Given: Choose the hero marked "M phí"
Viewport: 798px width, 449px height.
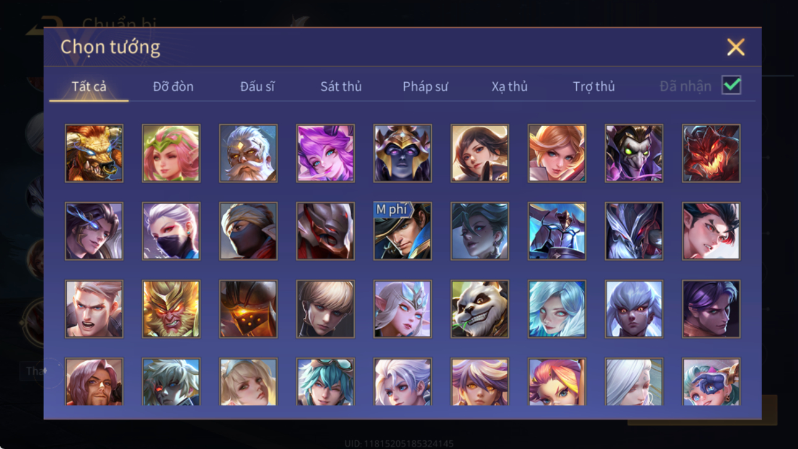Looking at the screenshot, I should [x=402, y=231].
